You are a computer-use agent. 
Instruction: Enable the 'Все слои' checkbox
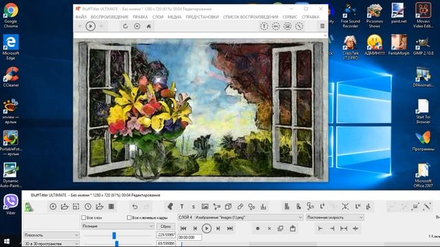click(83, 217)
